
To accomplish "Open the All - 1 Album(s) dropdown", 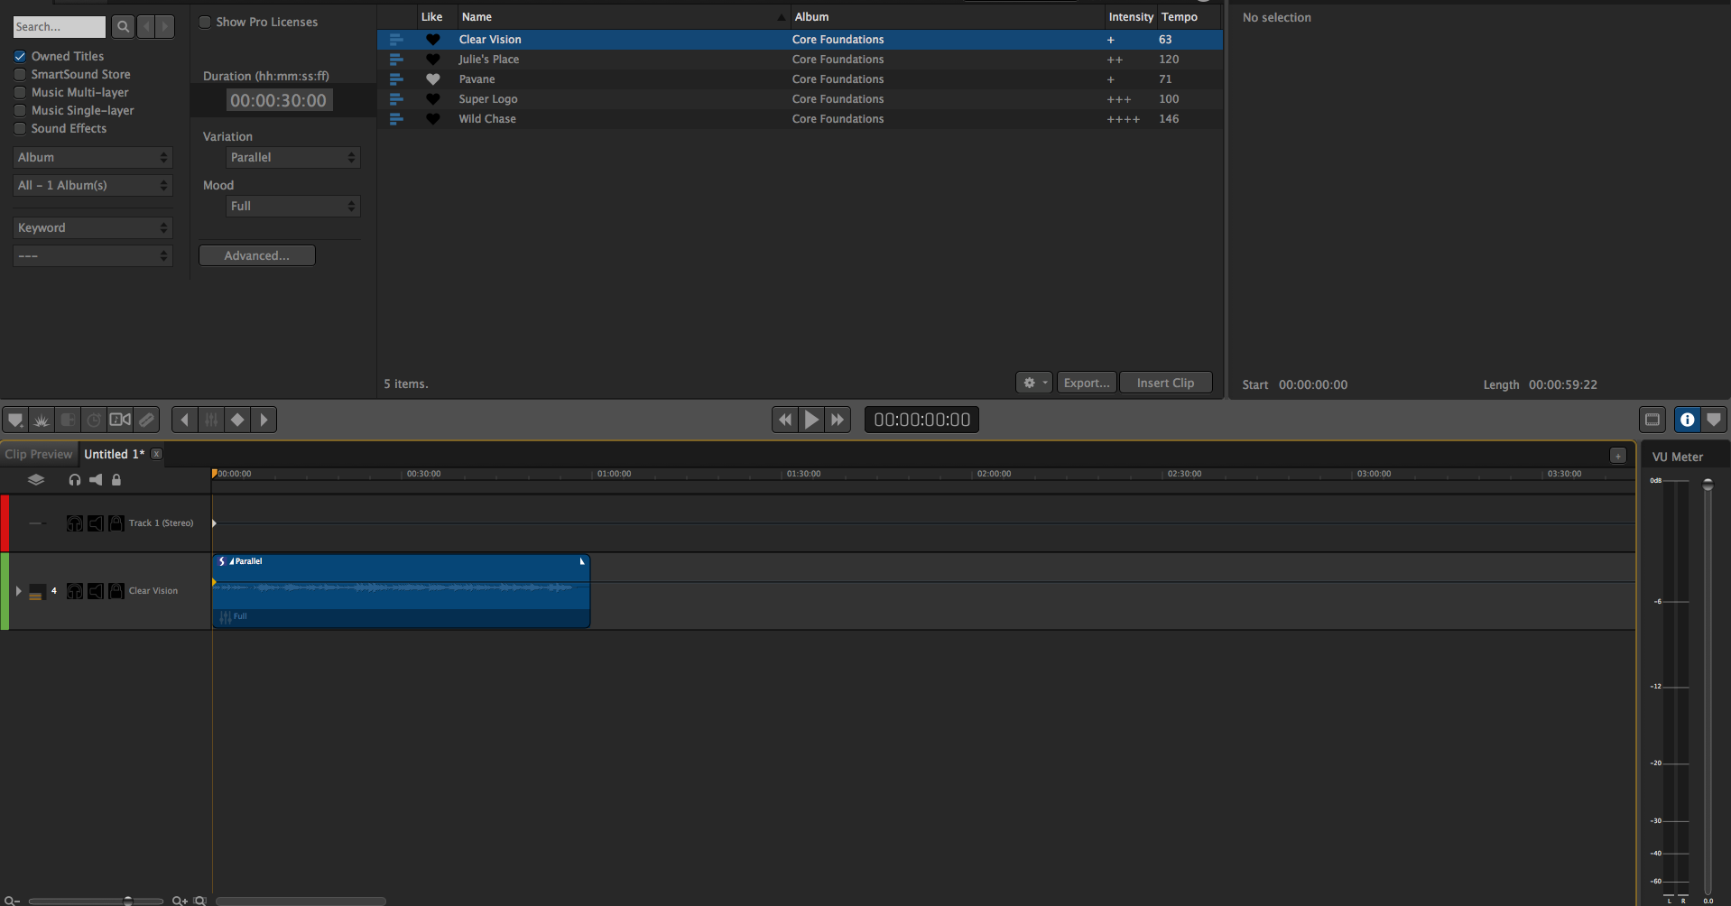I will tap(92, 185).
